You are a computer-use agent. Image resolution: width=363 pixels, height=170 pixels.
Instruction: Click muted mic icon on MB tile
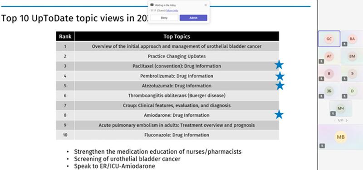click(322, 145)
